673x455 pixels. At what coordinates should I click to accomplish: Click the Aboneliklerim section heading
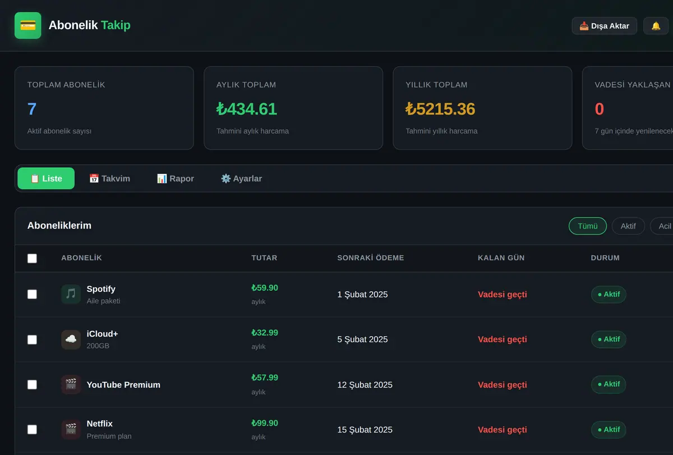[x=59, y=226]
